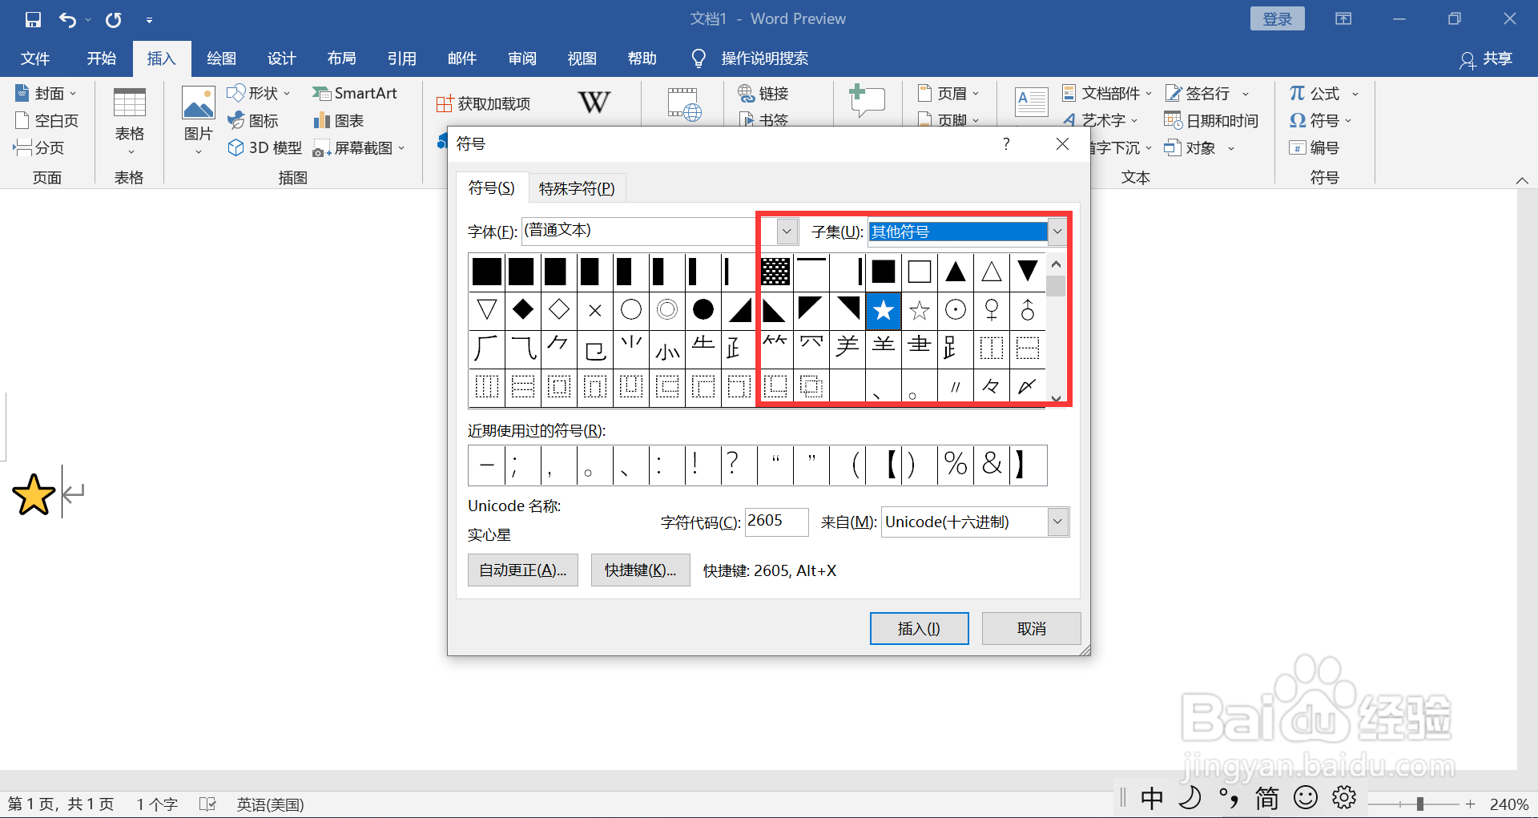This screenshot has width=1538, height=818.
Task: Select the solid black circle symbol
Action: click(703, 310)
